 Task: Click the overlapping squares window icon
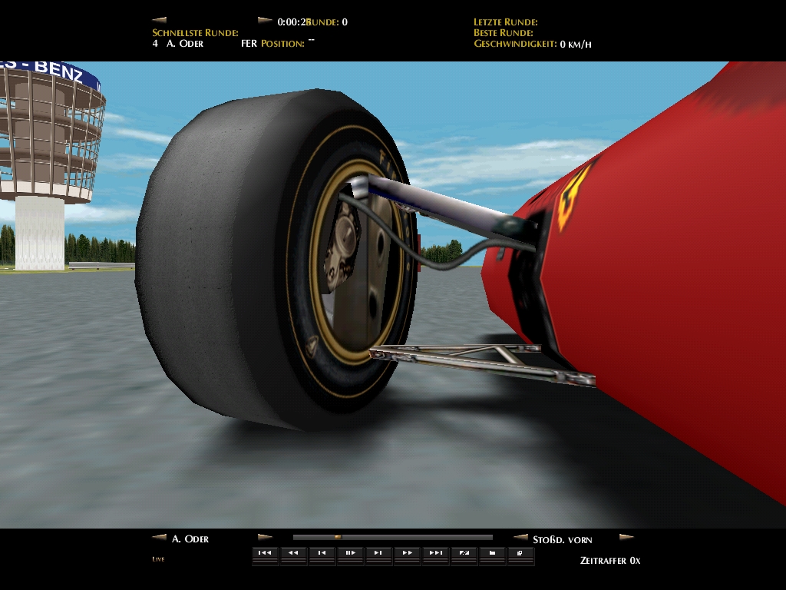520,553
